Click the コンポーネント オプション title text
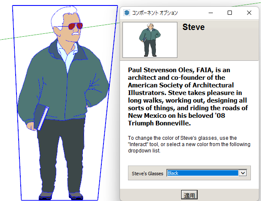 pos(155,13)
